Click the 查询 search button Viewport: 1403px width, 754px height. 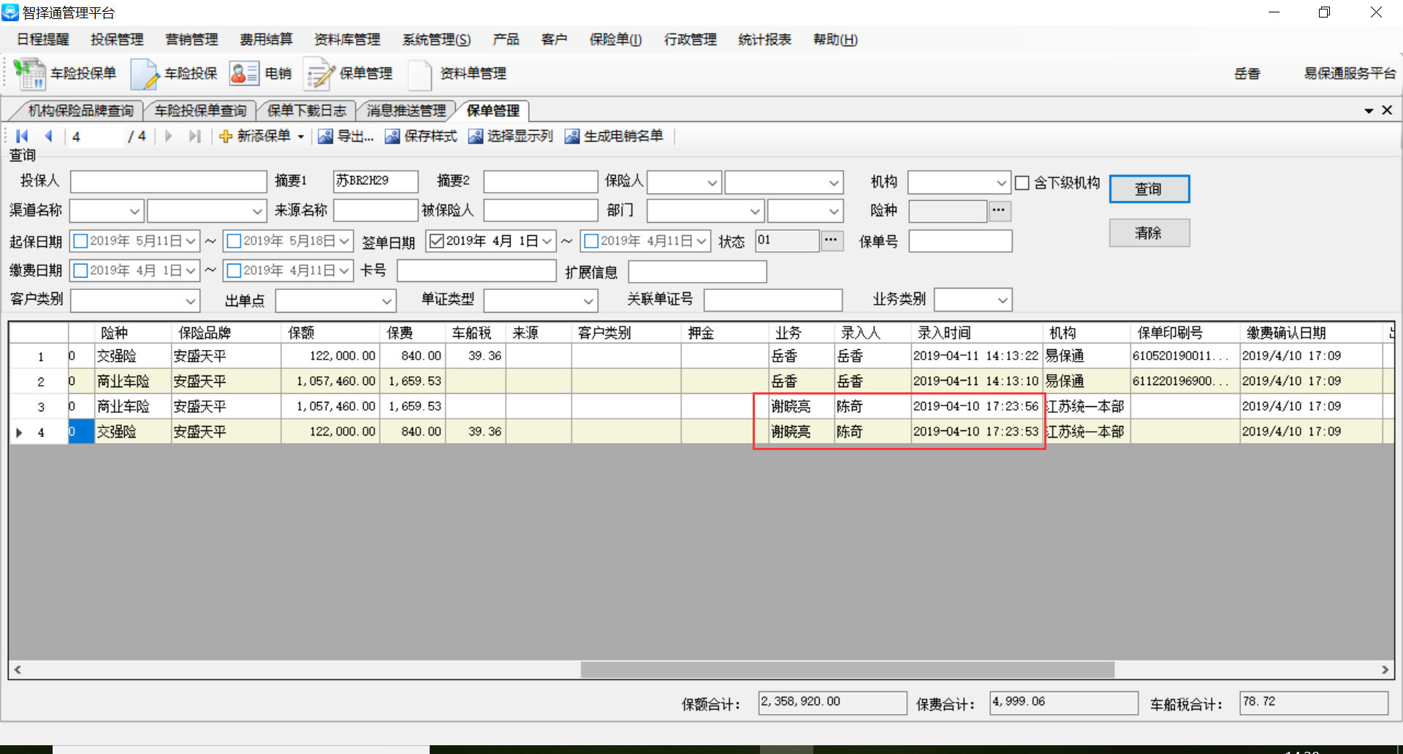pos(1149,188)
